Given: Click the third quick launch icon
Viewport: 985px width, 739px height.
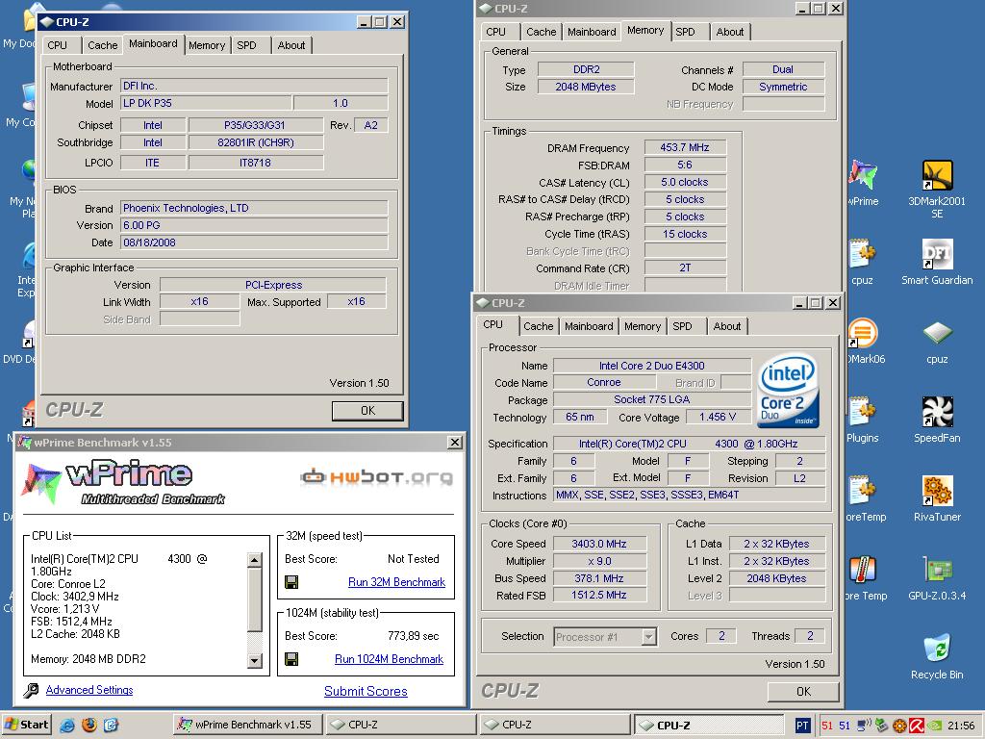Looking at the screenshot, I should click(111, 726).
